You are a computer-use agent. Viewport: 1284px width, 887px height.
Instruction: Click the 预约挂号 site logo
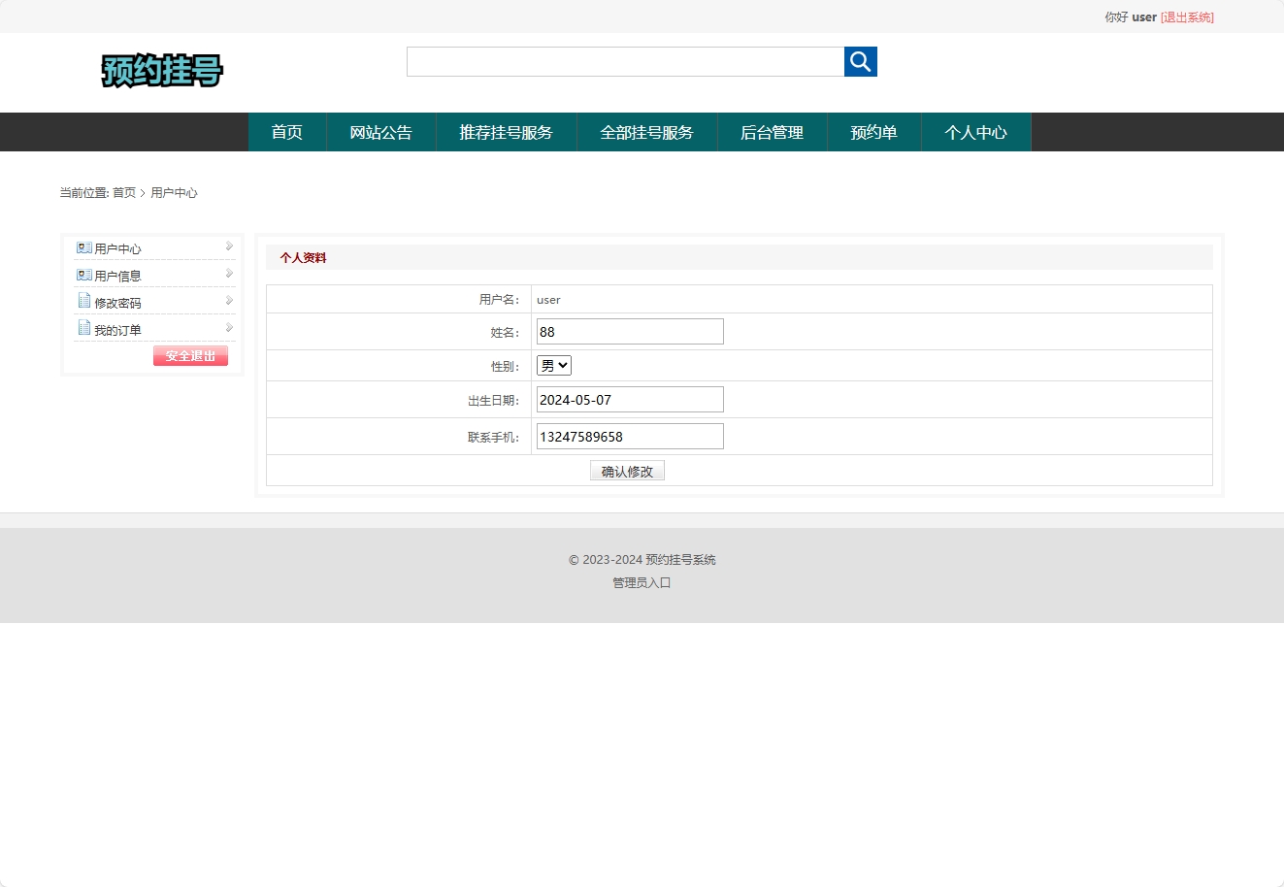coord(162,70)
